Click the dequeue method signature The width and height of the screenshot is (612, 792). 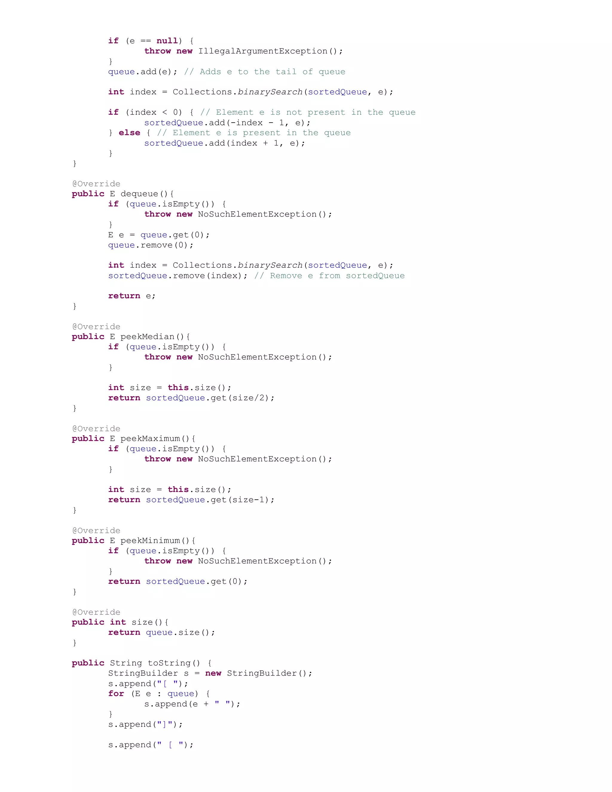123,194
